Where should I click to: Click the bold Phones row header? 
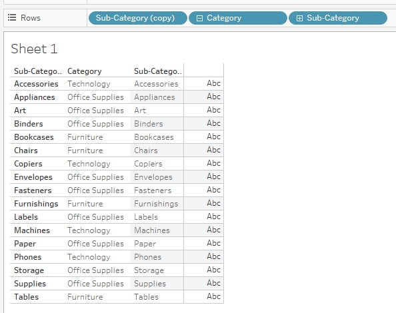tap(27, 257)
